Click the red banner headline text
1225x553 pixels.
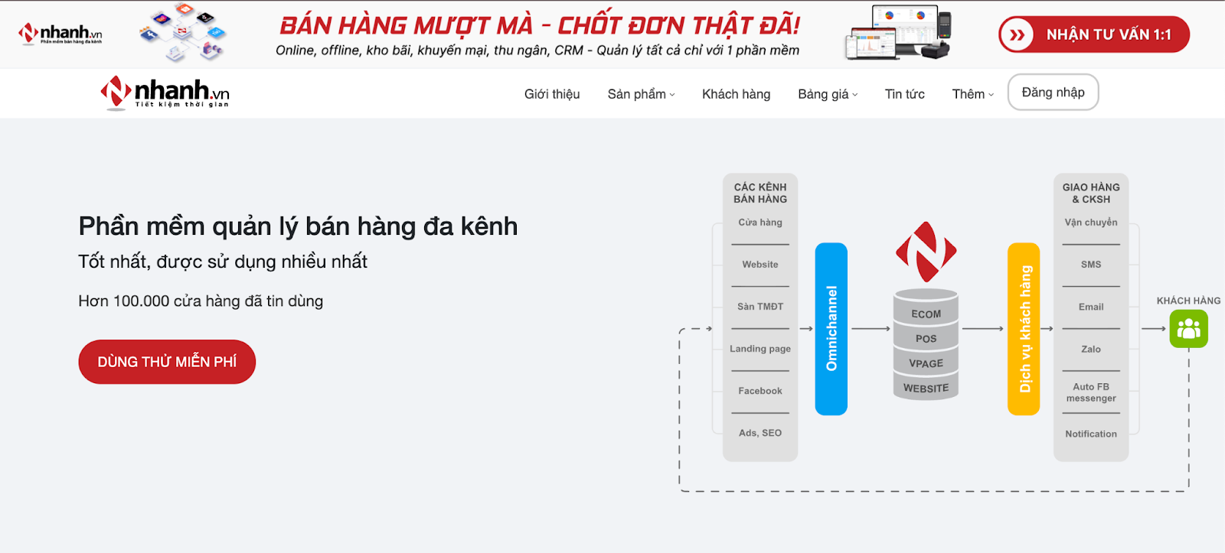click(x=539, y=25)
